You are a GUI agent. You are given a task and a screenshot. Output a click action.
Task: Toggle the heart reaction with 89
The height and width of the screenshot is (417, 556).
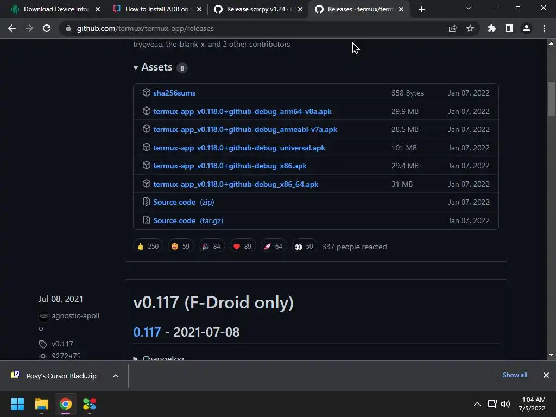(243, 246)
